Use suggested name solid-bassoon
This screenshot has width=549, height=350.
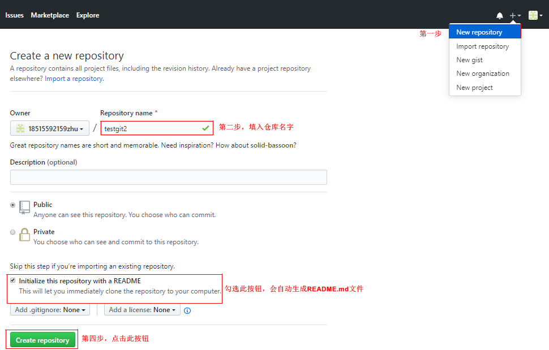point(272,145)
